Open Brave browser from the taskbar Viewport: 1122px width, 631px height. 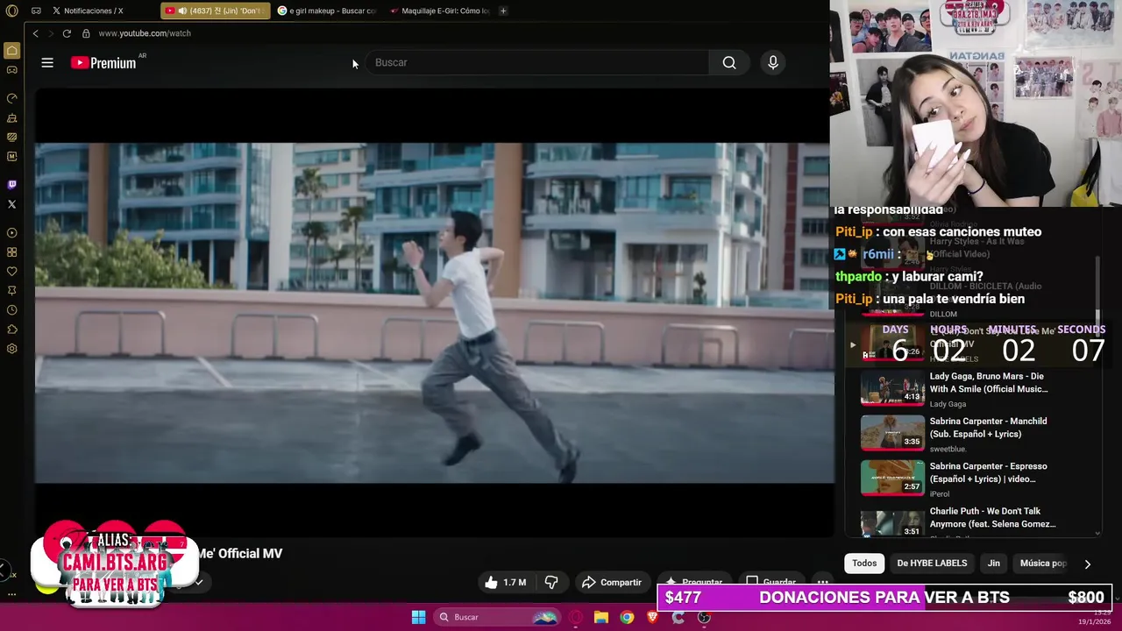652,617
